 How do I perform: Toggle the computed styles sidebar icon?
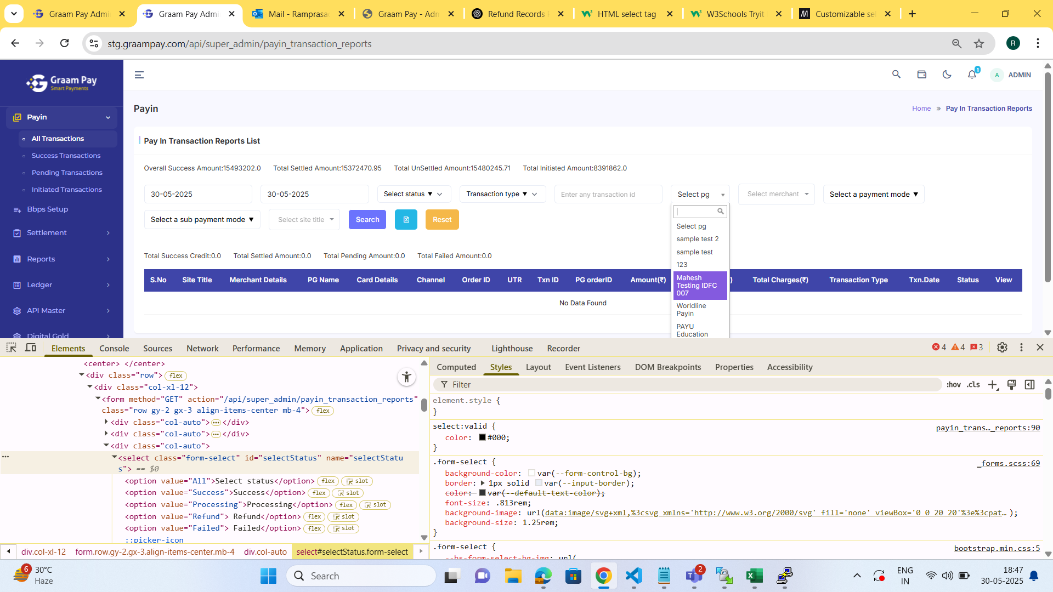pyautogui.click(x=1029, y=385)
